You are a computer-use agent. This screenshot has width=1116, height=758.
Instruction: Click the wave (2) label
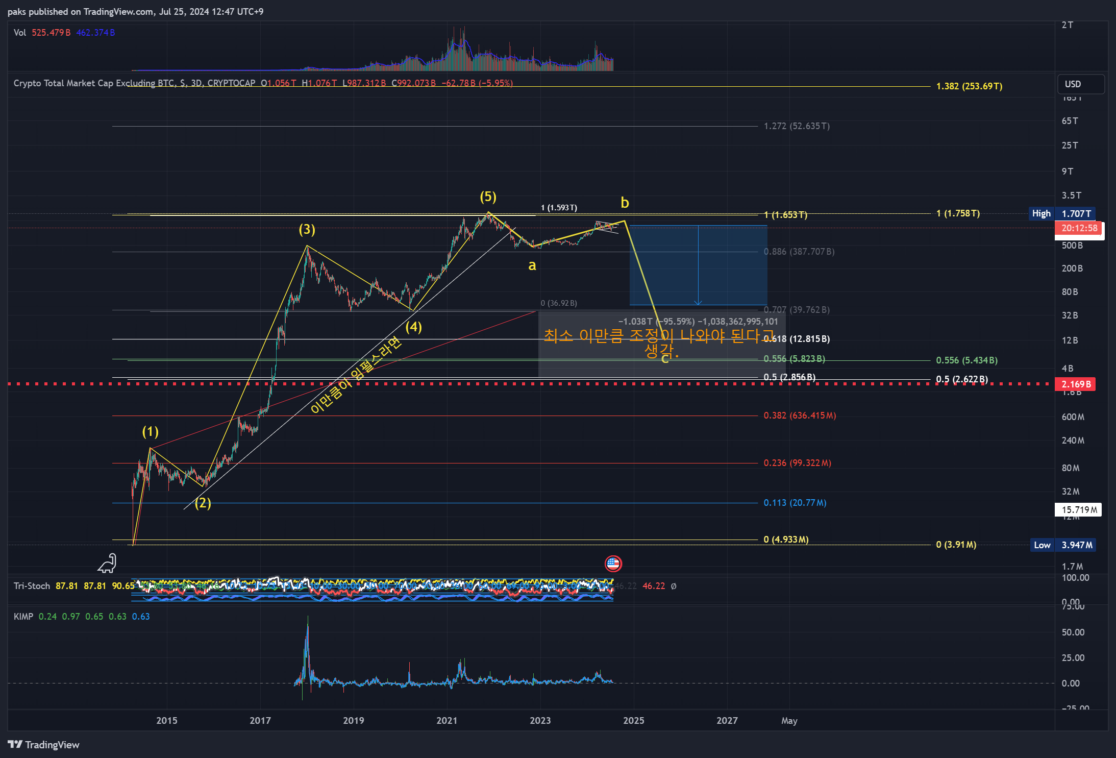(203, 503)
